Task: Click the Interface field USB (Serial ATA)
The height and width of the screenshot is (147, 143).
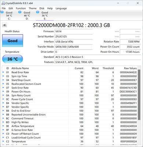Action: 73,42
